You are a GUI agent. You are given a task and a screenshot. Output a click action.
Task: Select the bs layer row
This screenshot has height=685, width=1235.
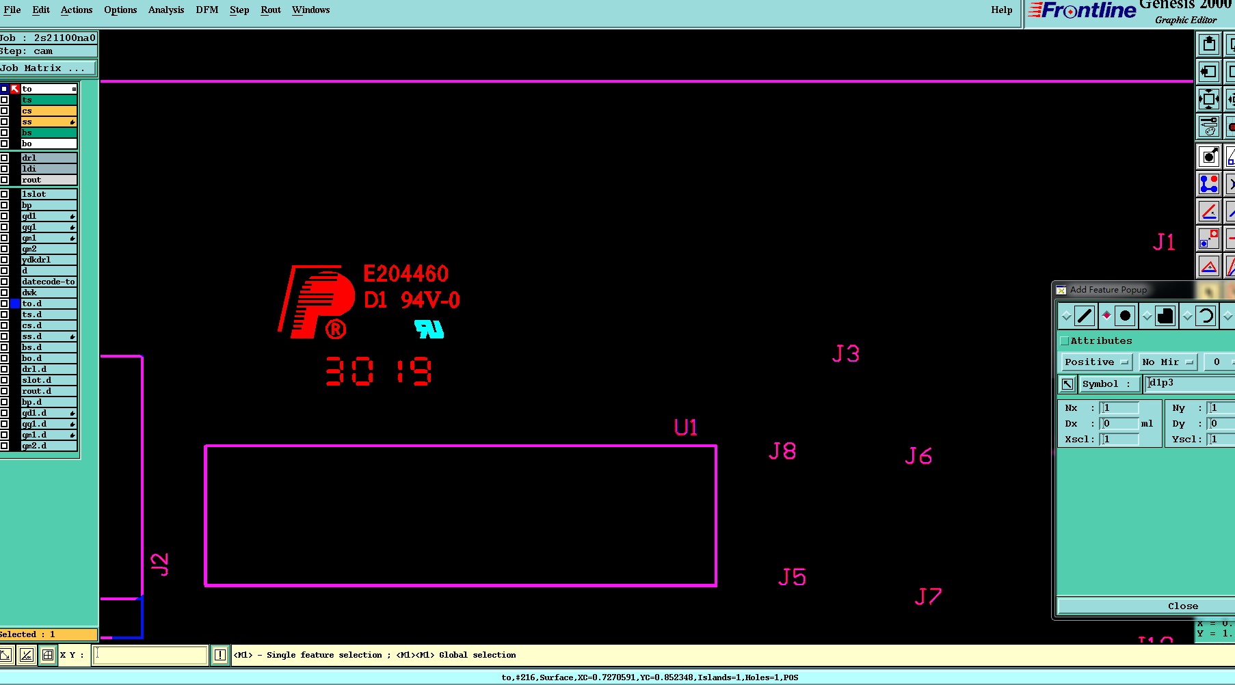49,133
